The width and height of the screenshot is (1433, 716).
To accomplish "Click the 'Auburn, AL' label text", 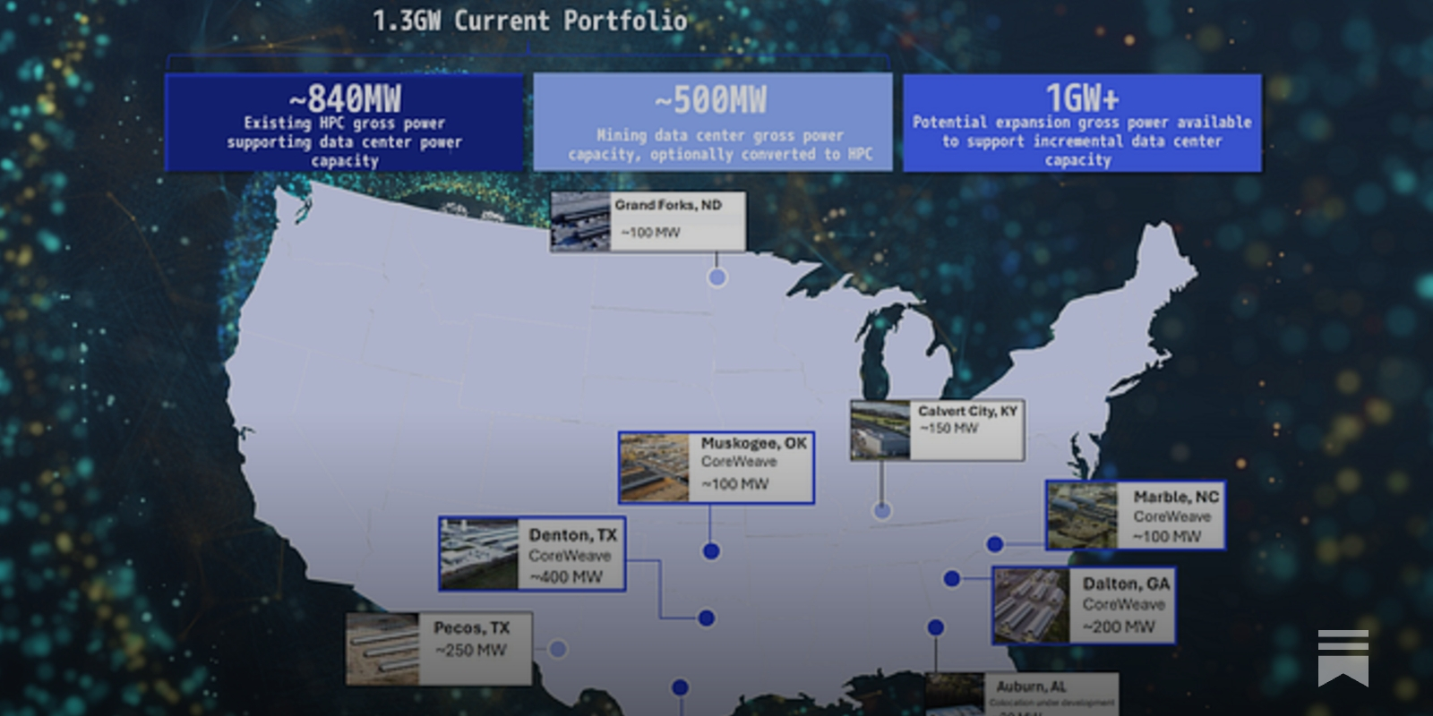I will point(1031,686).
